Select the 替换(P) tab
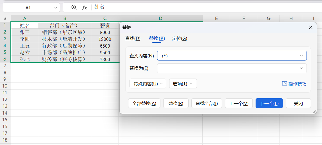Screen dimensions: 322x145 [157, 39]
